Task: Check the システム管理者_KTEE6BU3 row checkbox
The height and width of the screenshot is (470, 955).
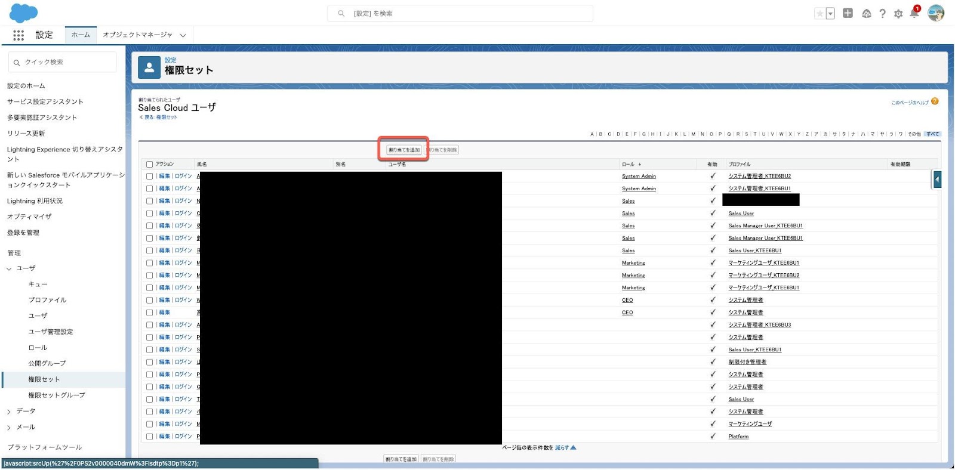Action: point(150,325)
